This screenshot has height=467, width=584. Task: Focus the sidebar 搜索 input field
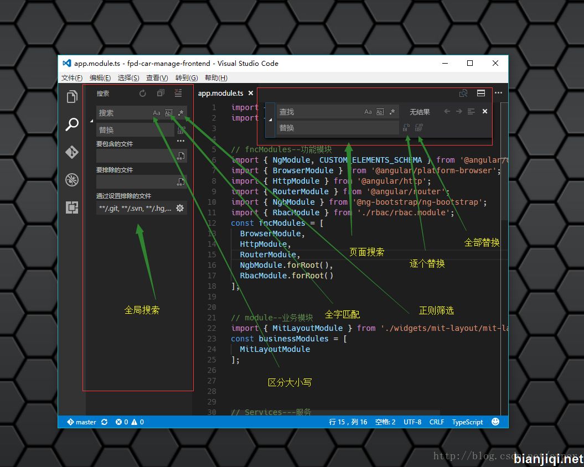pyautogui.click(x=142, y=113)
